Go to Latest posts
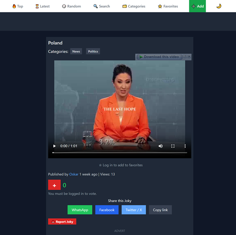 pyautogui.click(x=42, y=6)
